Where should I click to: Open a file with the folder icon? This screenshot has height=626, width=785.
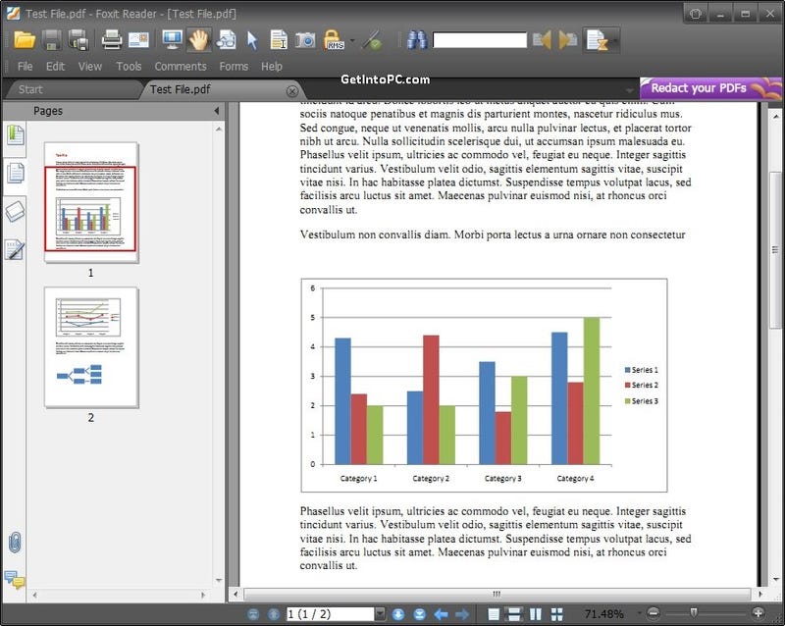25,40
